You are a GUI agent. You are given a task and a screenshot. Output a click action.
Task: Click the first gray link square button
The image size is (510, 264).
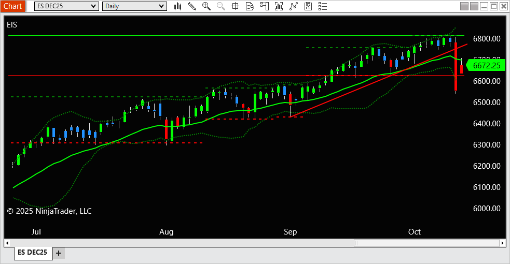(464, 6)
